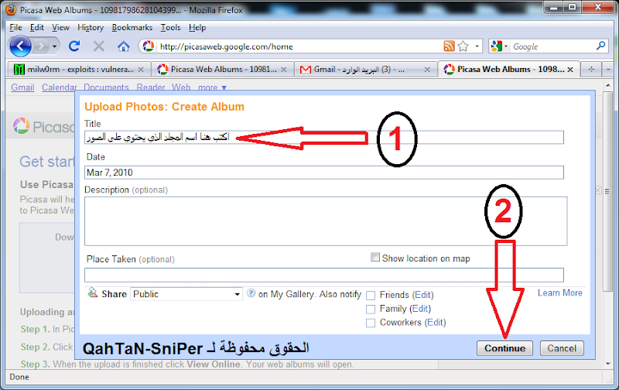Open the View menu

pos(60,27)
